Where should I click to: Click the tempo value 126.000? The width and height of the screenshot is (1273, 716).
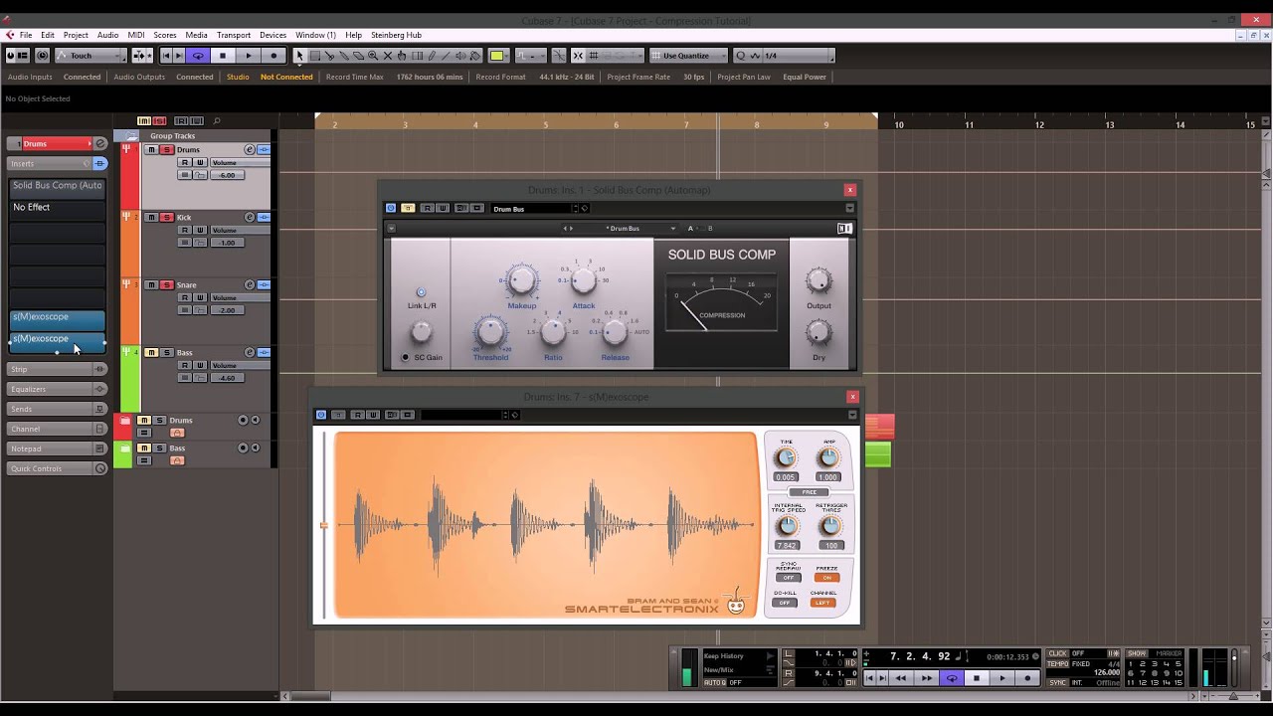tap(1107, 673)
